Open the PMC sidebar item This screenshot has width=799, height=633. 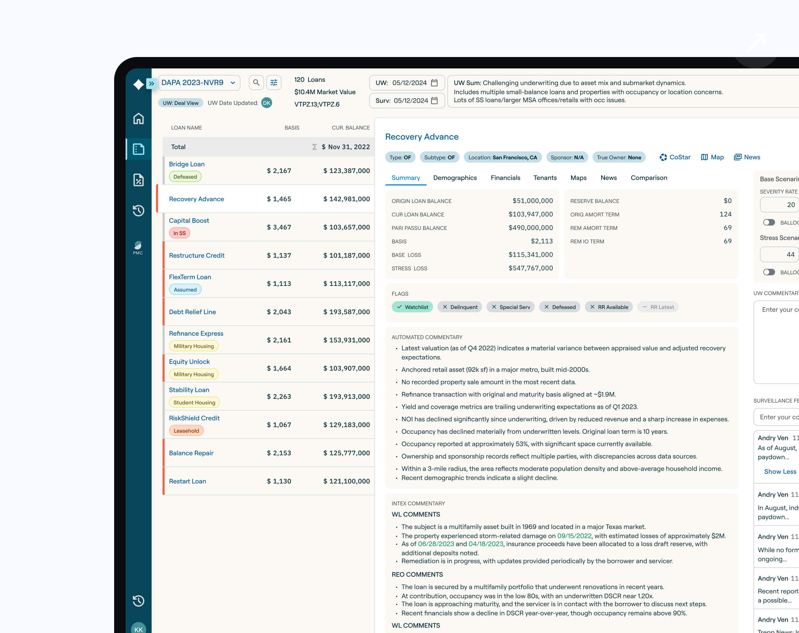coord(138,248)
